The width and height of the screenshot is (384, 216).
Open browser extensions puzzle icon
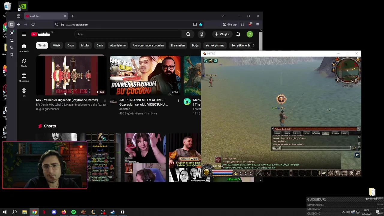click(x=242, y=25)
